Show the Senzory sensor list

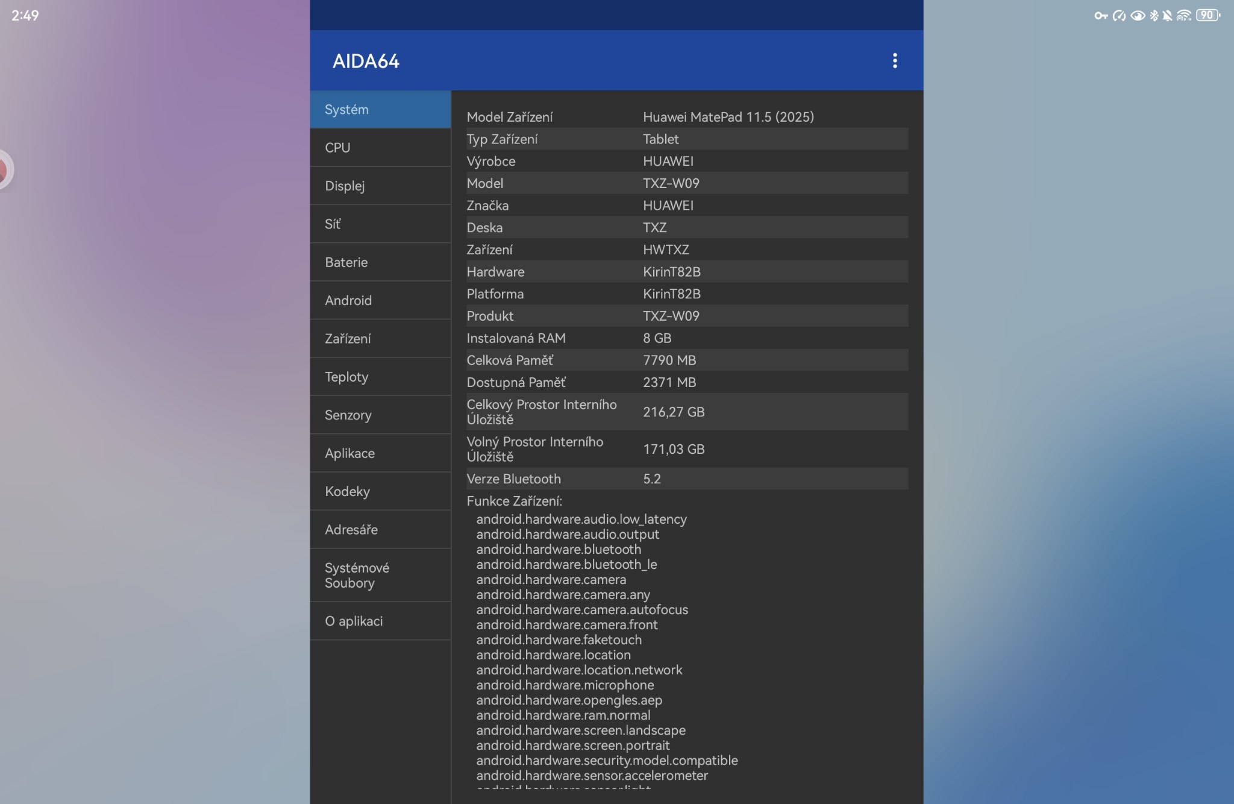pyautogui.click(x=380, y=415)
